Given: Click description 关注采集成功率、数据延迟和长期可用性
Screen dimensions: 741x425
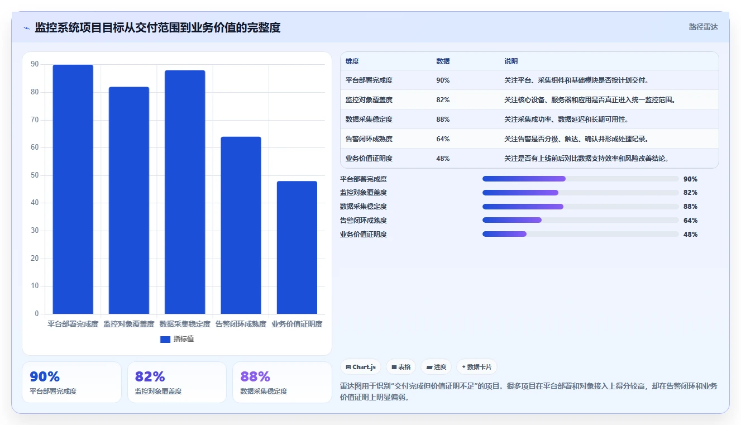Looking at the screenshot, I should click(x=567, y=120).
